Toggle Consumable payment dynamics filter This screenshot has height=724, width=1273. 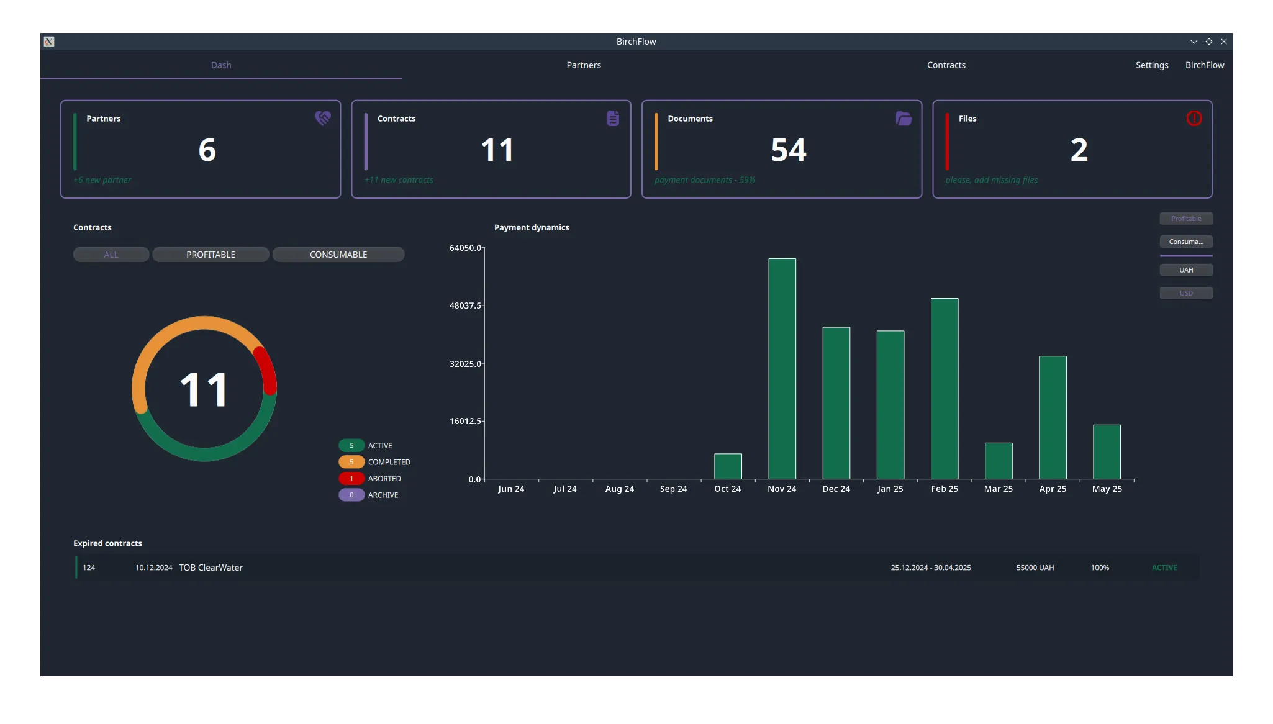tap(1186, 242)
